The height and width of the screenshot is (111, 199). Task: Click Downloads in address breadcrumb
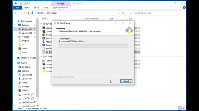[x=52, y=13]
